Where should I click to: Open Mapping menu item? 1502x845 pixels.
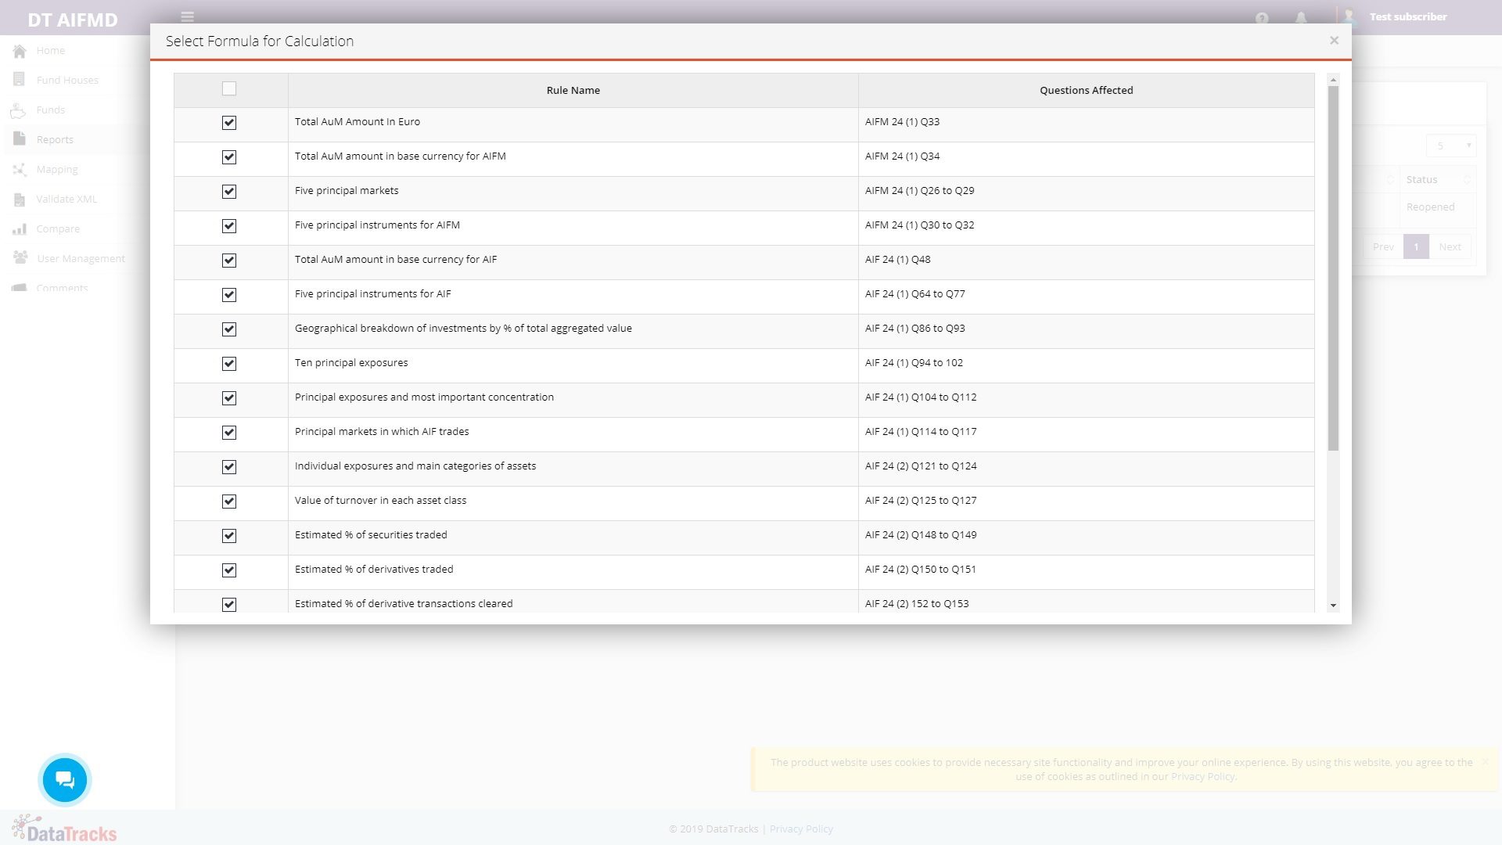click(57, 170)
